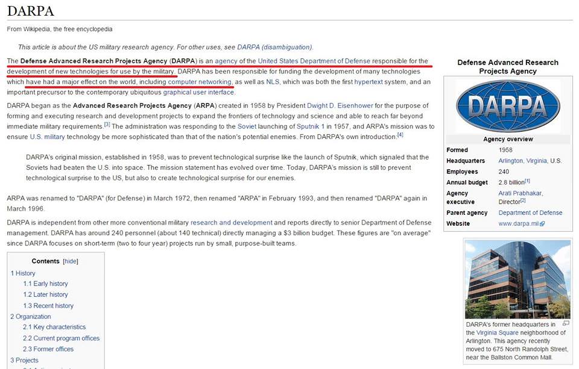Visit the www.darpa.mil website link
The width and height of the screenshot is (579, 369).
[519, 223]
